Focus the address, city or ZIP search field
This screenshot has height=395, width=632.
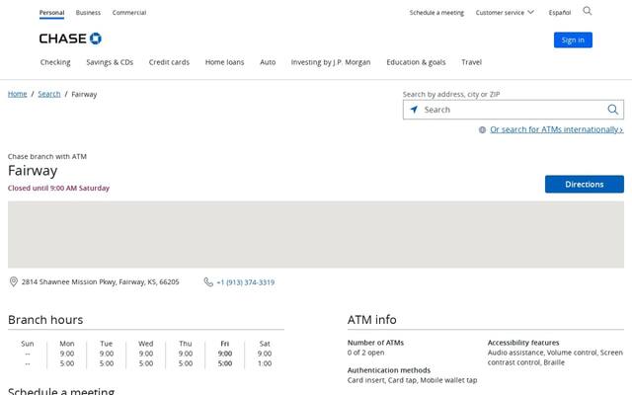pyautogui.click(x=513, y=110)
